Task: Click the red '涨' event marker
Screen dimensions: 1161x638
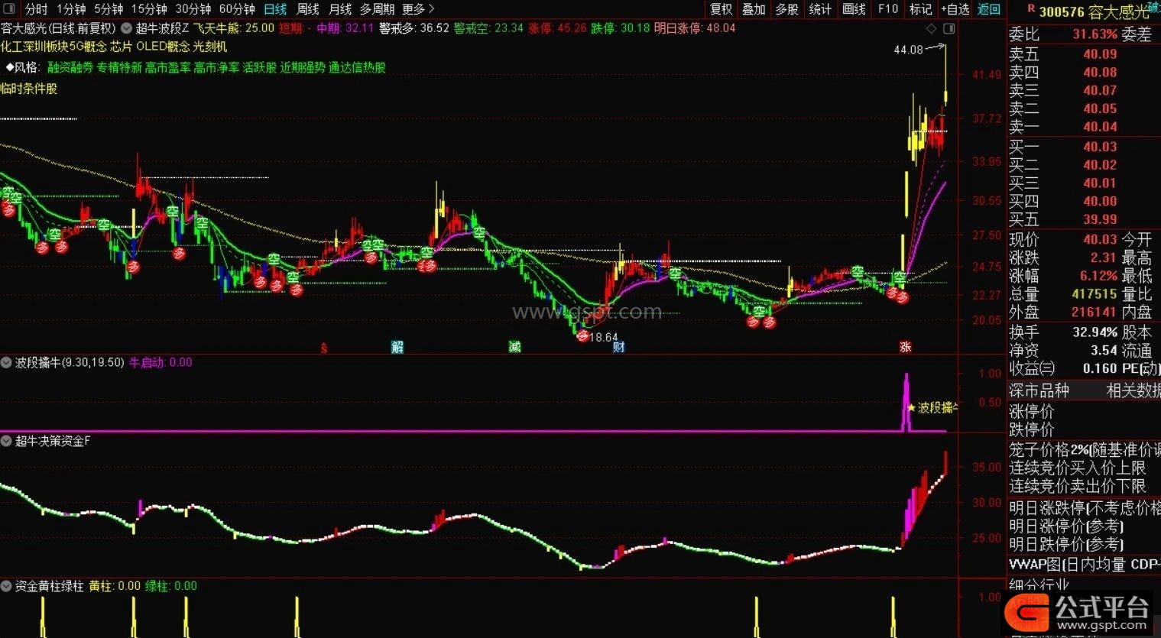Action: coord(906,347)
